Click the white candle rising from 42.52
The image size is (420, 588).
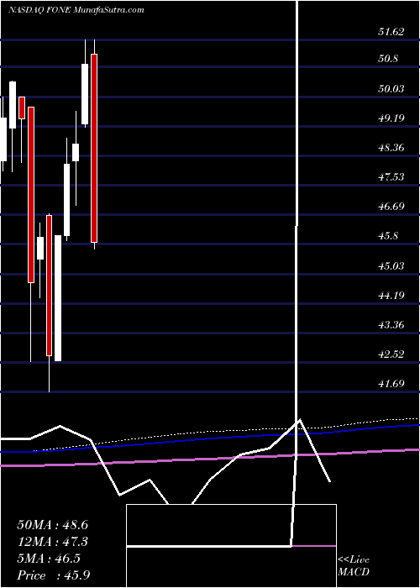click(x=58, y=298)
